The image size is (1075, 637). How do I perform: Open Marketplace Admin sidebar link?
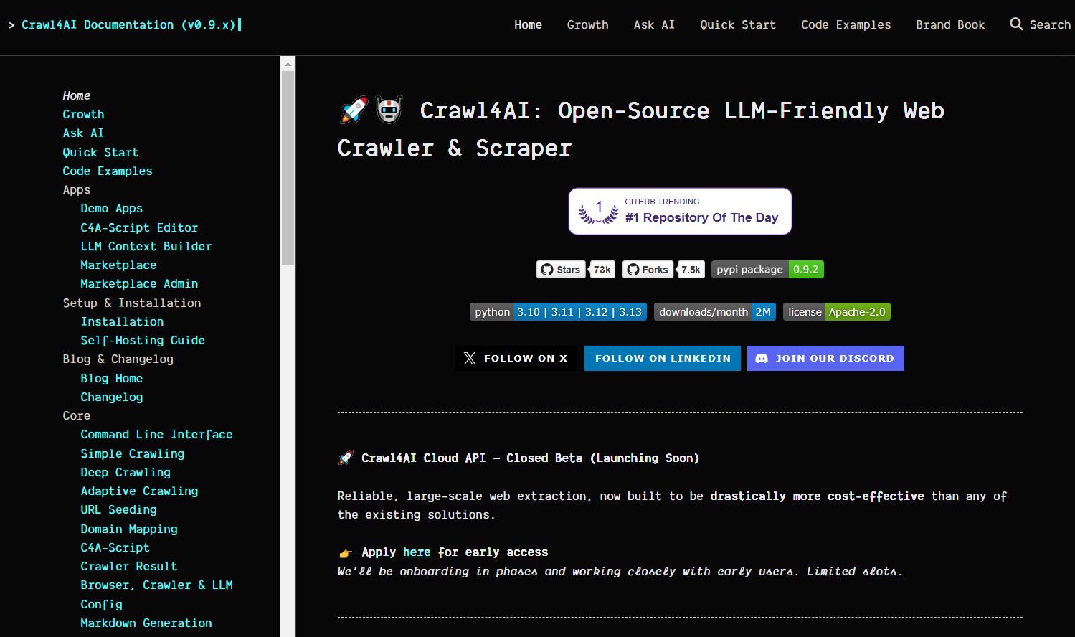(139, 284)
